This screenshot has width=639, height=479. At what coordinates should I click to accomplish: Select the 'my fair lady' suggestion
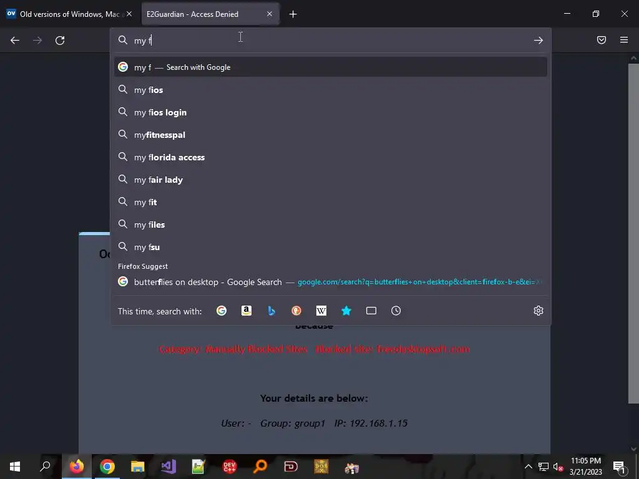(331, 180)
